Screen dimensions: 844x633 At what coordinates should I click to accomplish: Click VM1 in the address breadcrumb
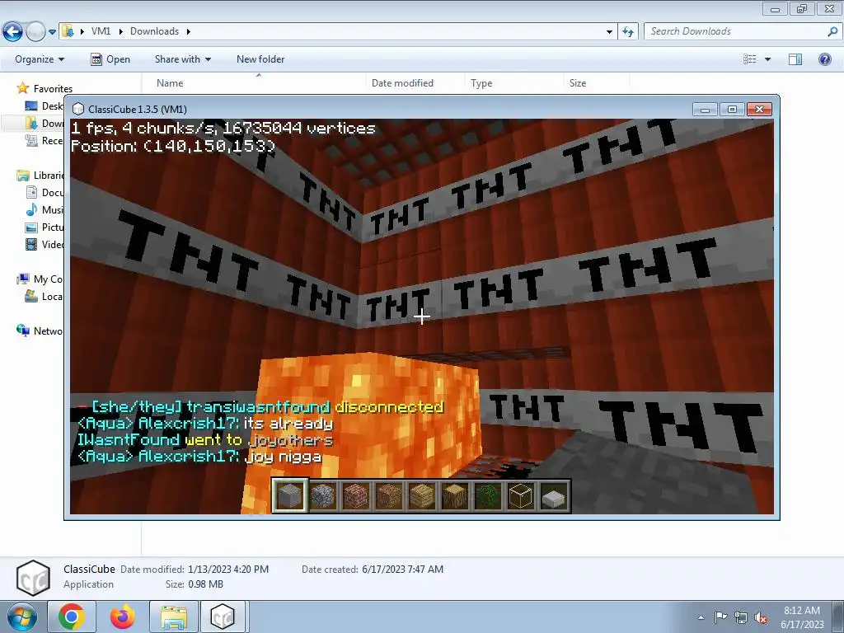(101, 31)
